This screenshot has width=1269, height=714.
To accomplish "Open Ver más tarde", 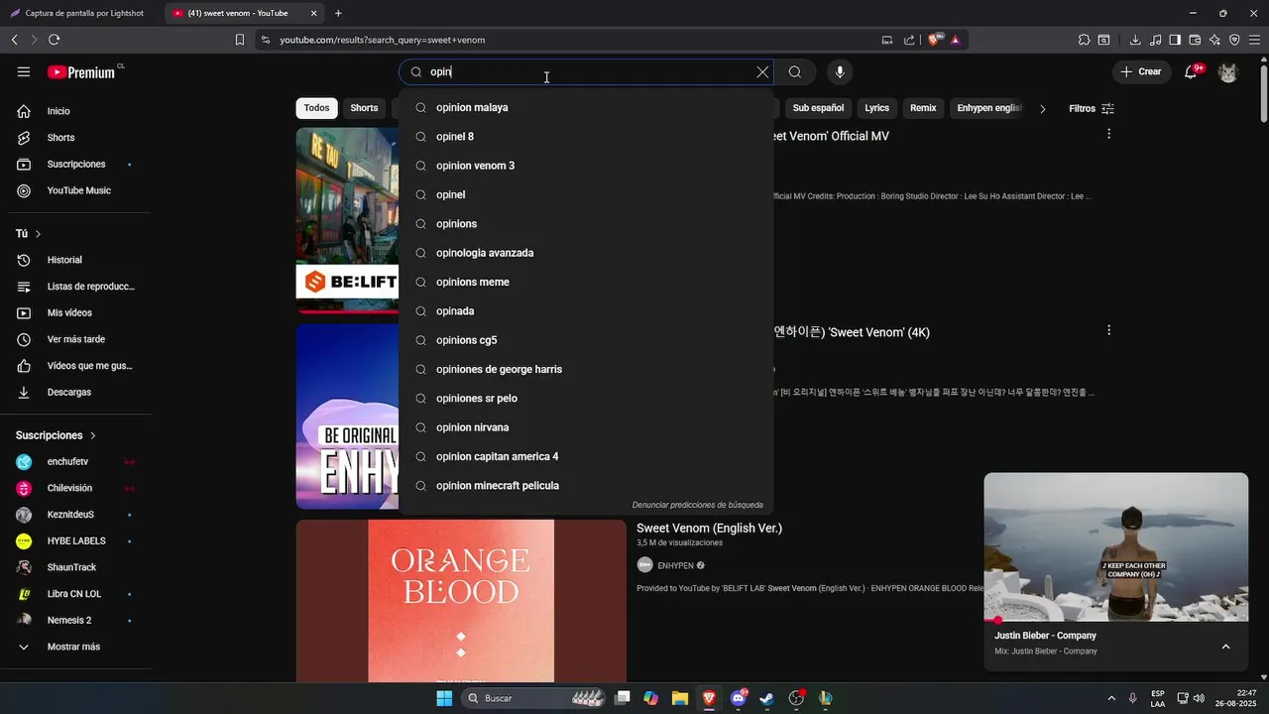I will (75, 339).
